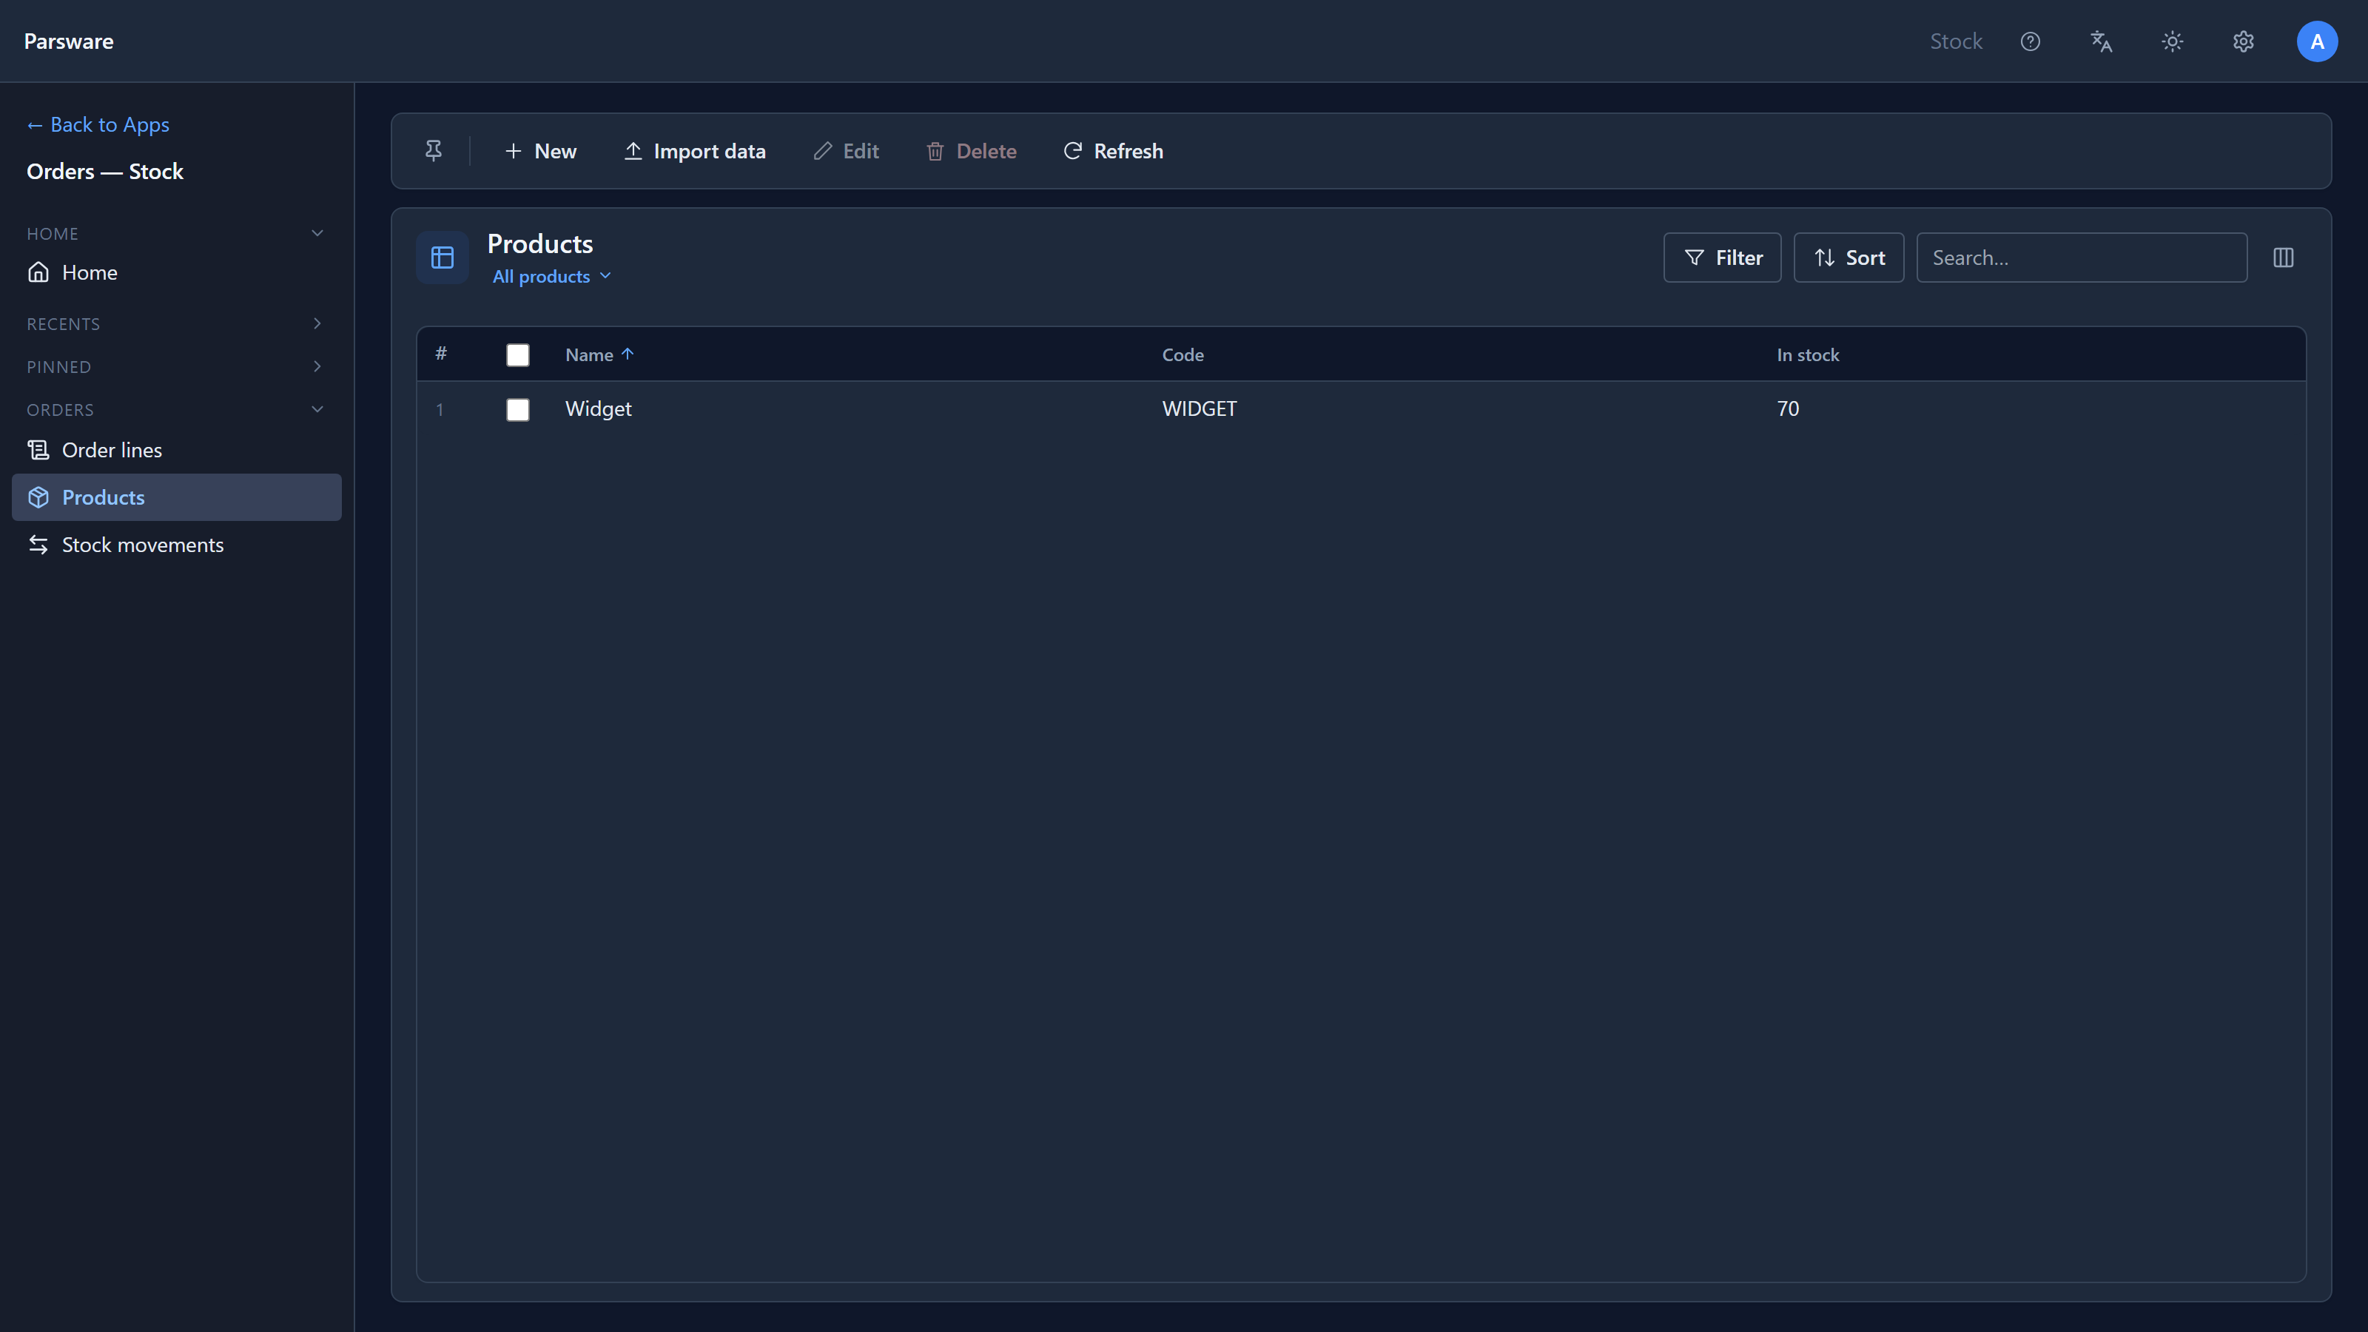Click the WIDGET code cell

click(1200, 409)
